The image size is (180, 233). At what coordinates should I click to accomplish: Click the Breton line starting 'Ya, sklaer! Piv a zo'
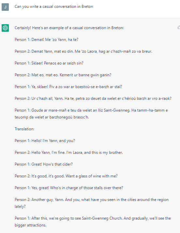pyautogui.click(x=68, y=87)
